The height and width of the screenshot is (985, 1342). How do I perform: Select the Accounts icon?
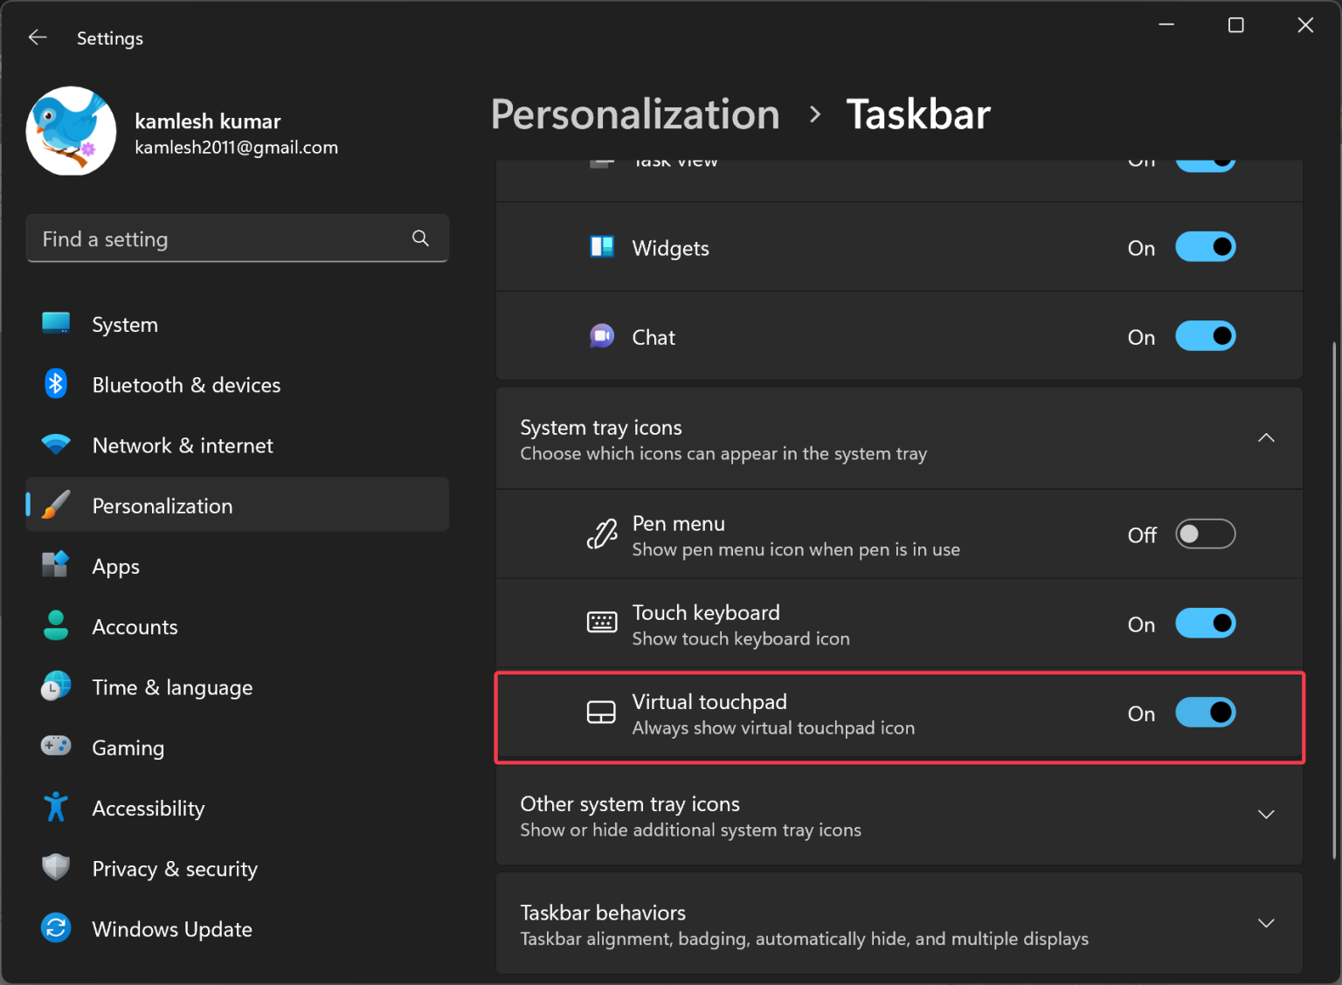click(55, 625)
